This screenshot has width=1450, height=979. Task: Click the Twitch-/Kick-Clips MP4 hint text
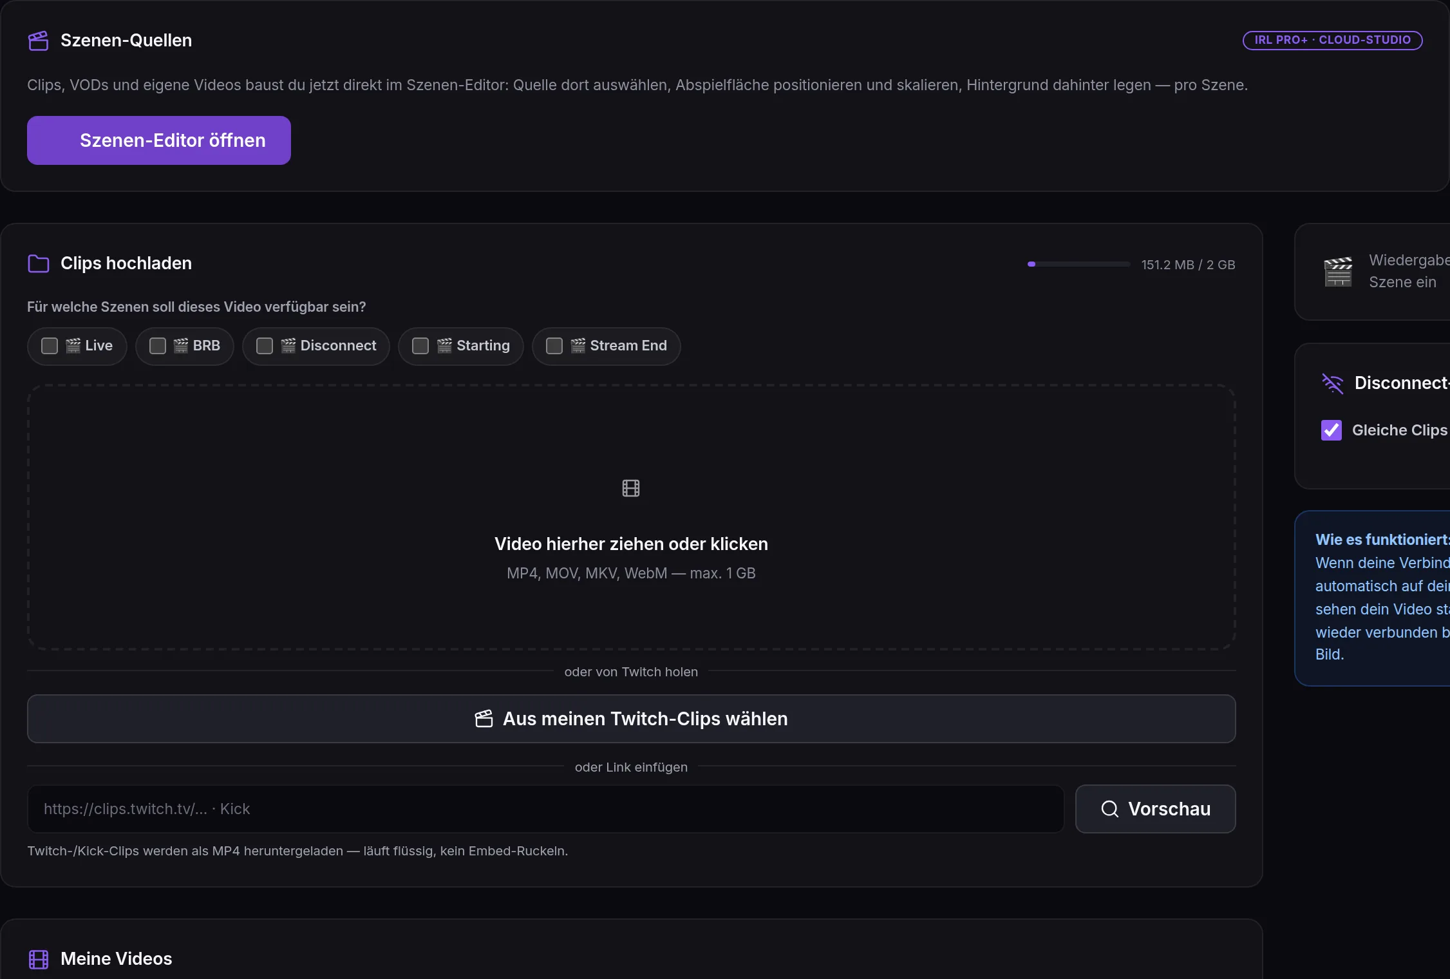pyautogui.click(x=297, y=851)
